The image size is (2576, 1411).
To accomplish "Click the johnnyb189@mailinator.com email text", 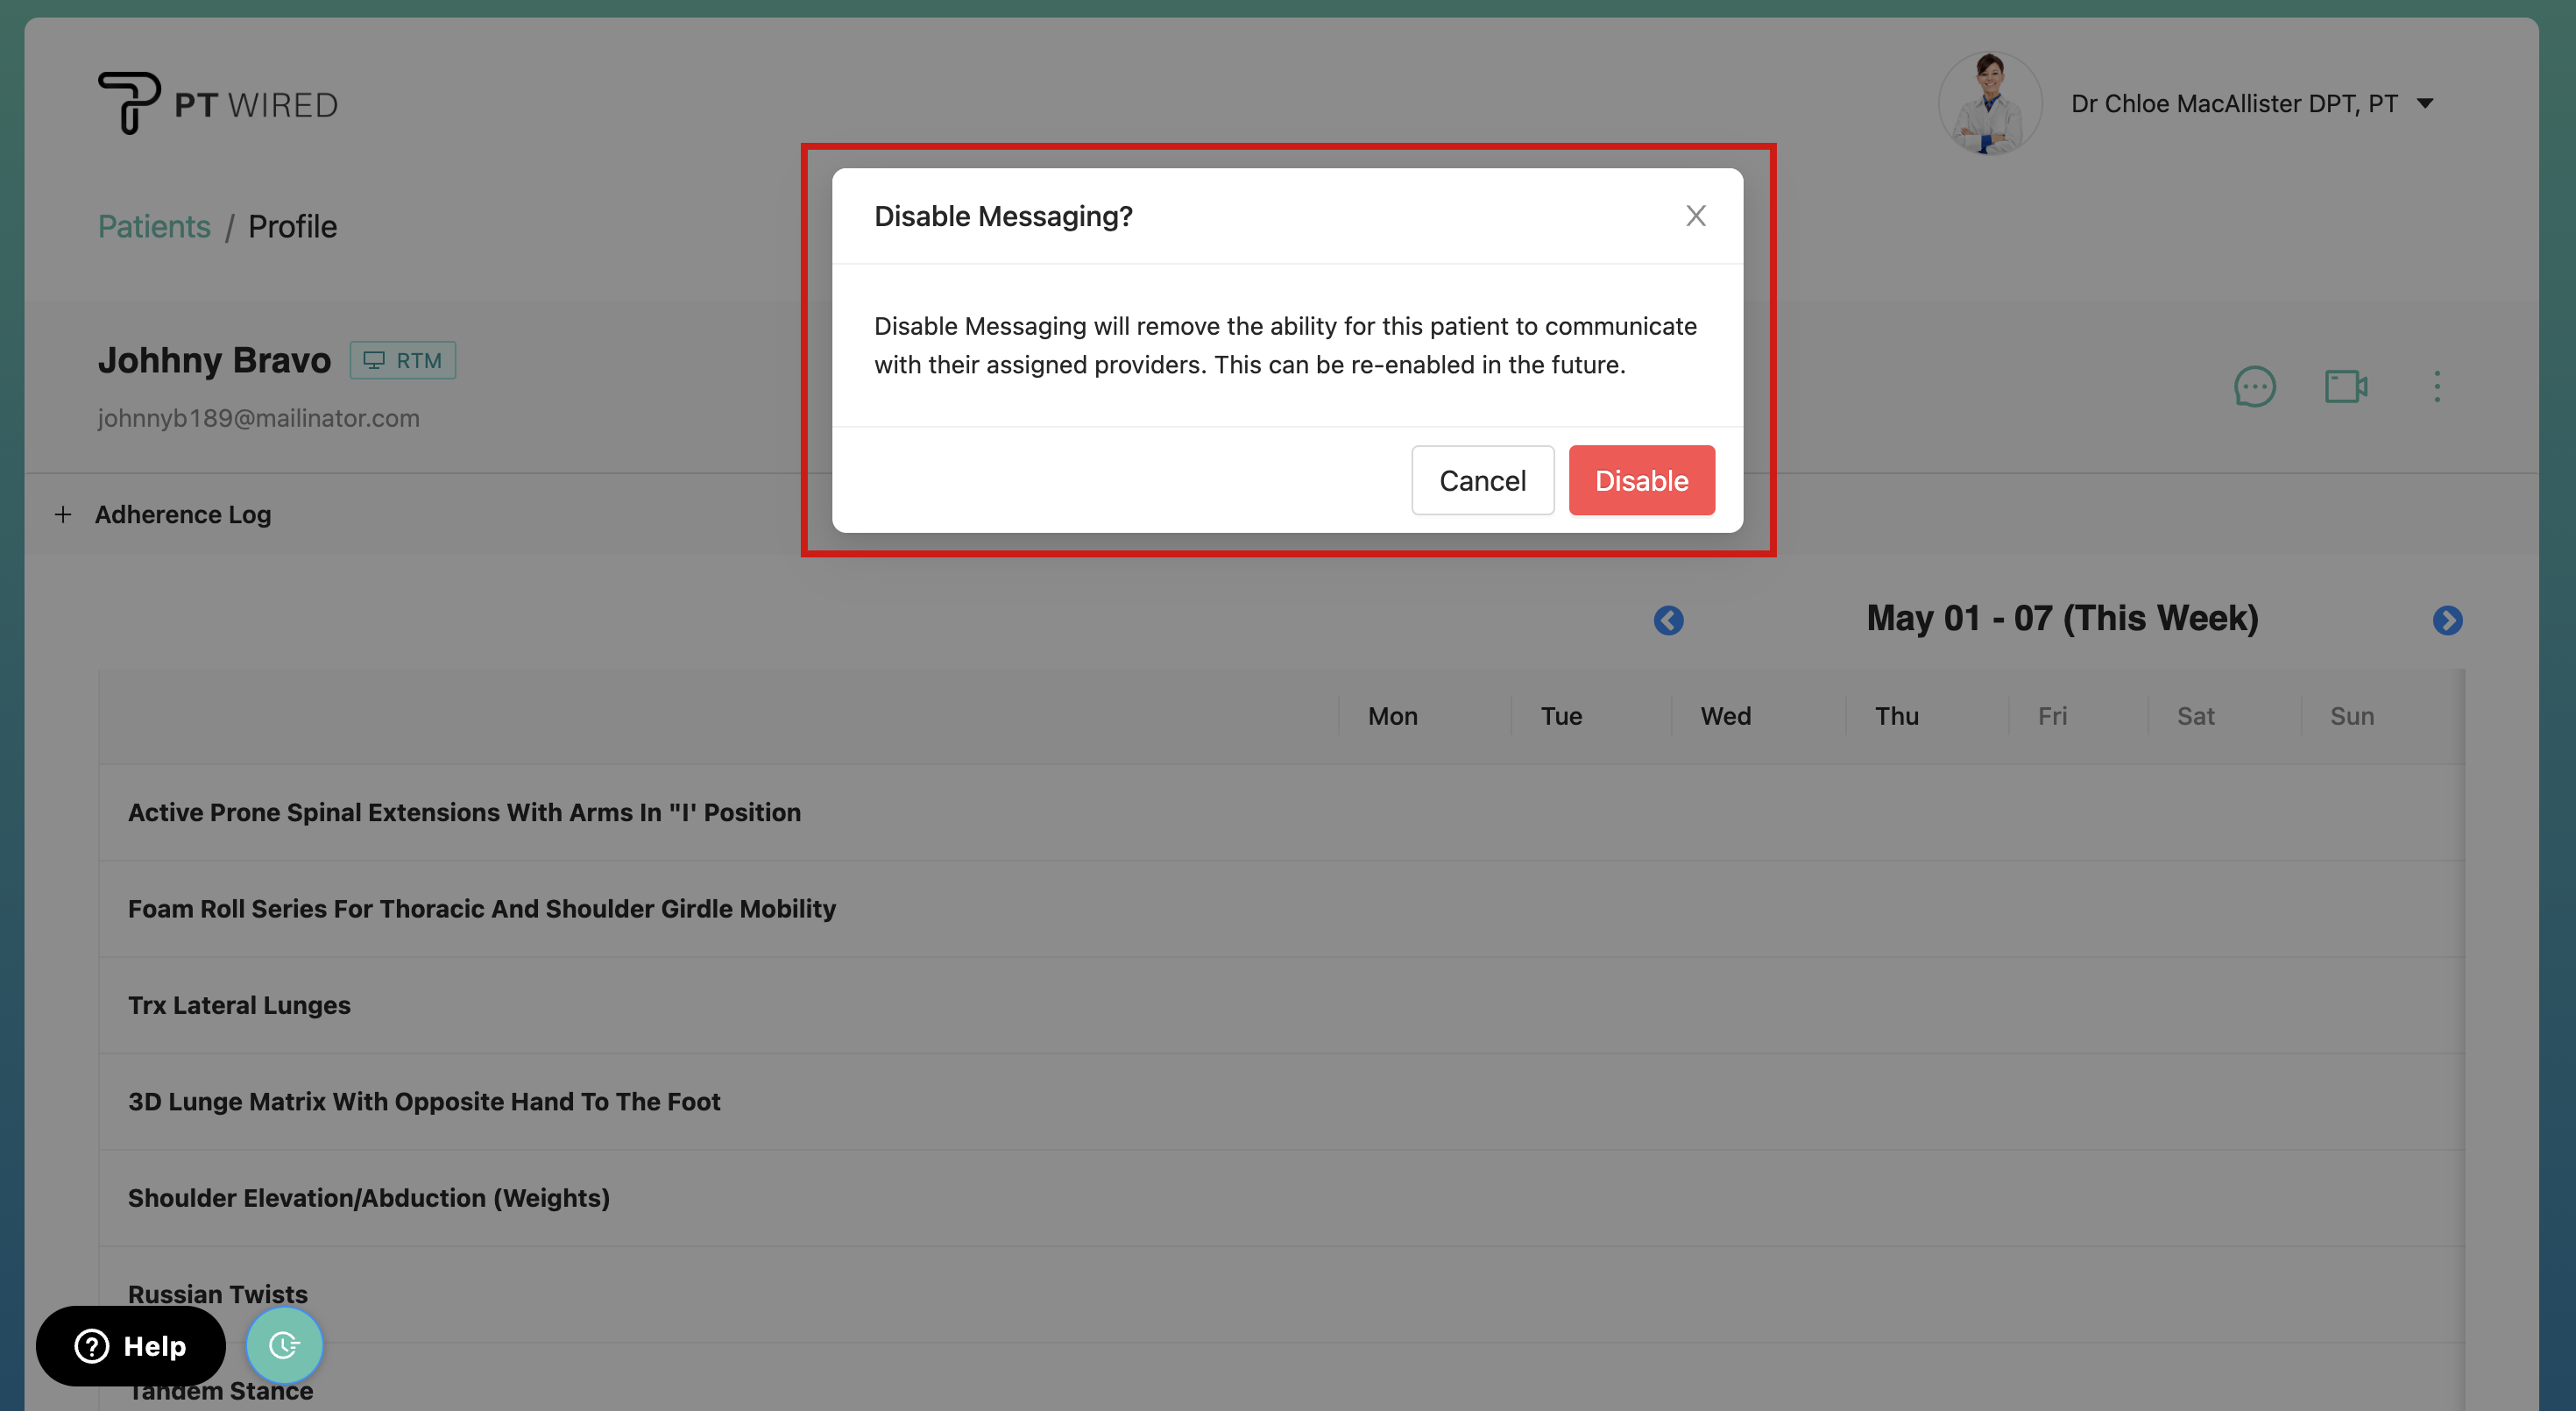I will point(258,418).
